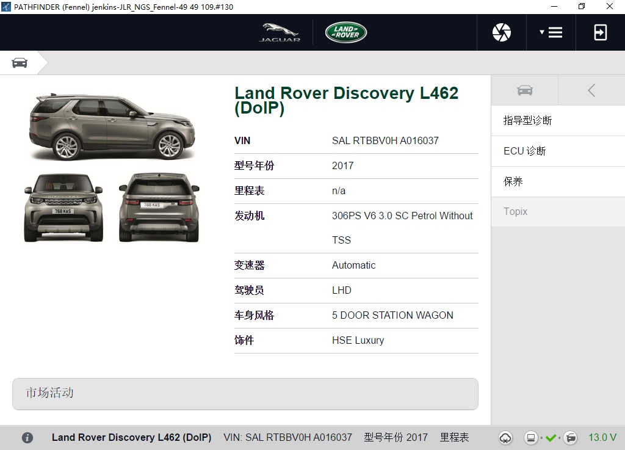The width and height of the screenshot is (625, 450).
Task: Click the exit session icon
Action: (601, 32)
